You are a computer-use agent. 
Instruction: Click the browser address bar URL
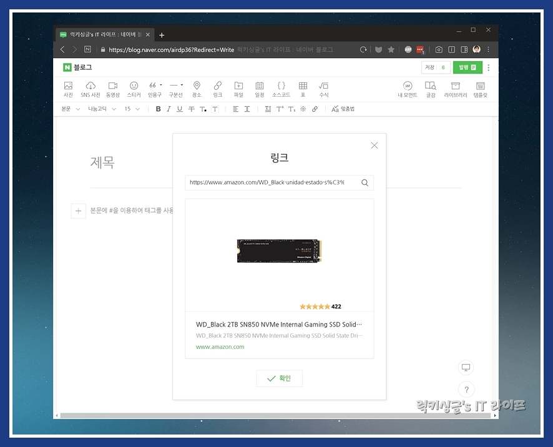point(172,50)
